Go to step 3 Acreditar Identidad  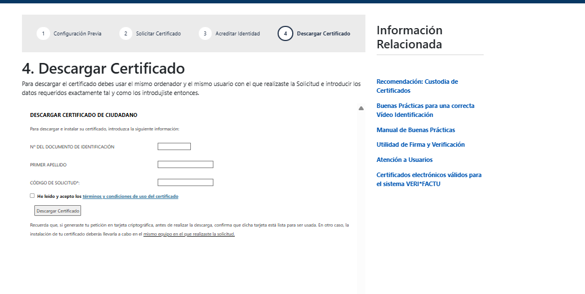[x=230, y=34]
